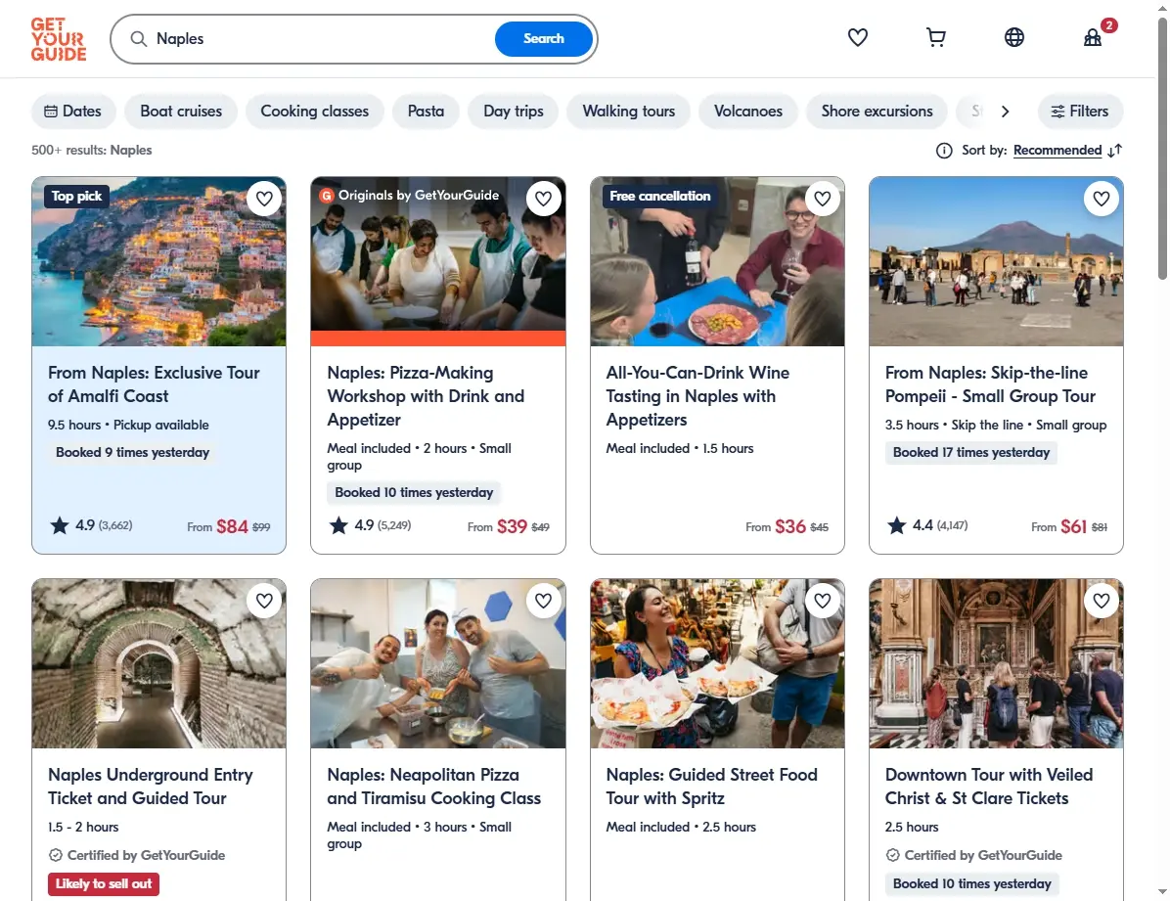Save Naples Underground tour to wishlist
1170x901 pixels.
pyautogui.click(x=264, y=600)
